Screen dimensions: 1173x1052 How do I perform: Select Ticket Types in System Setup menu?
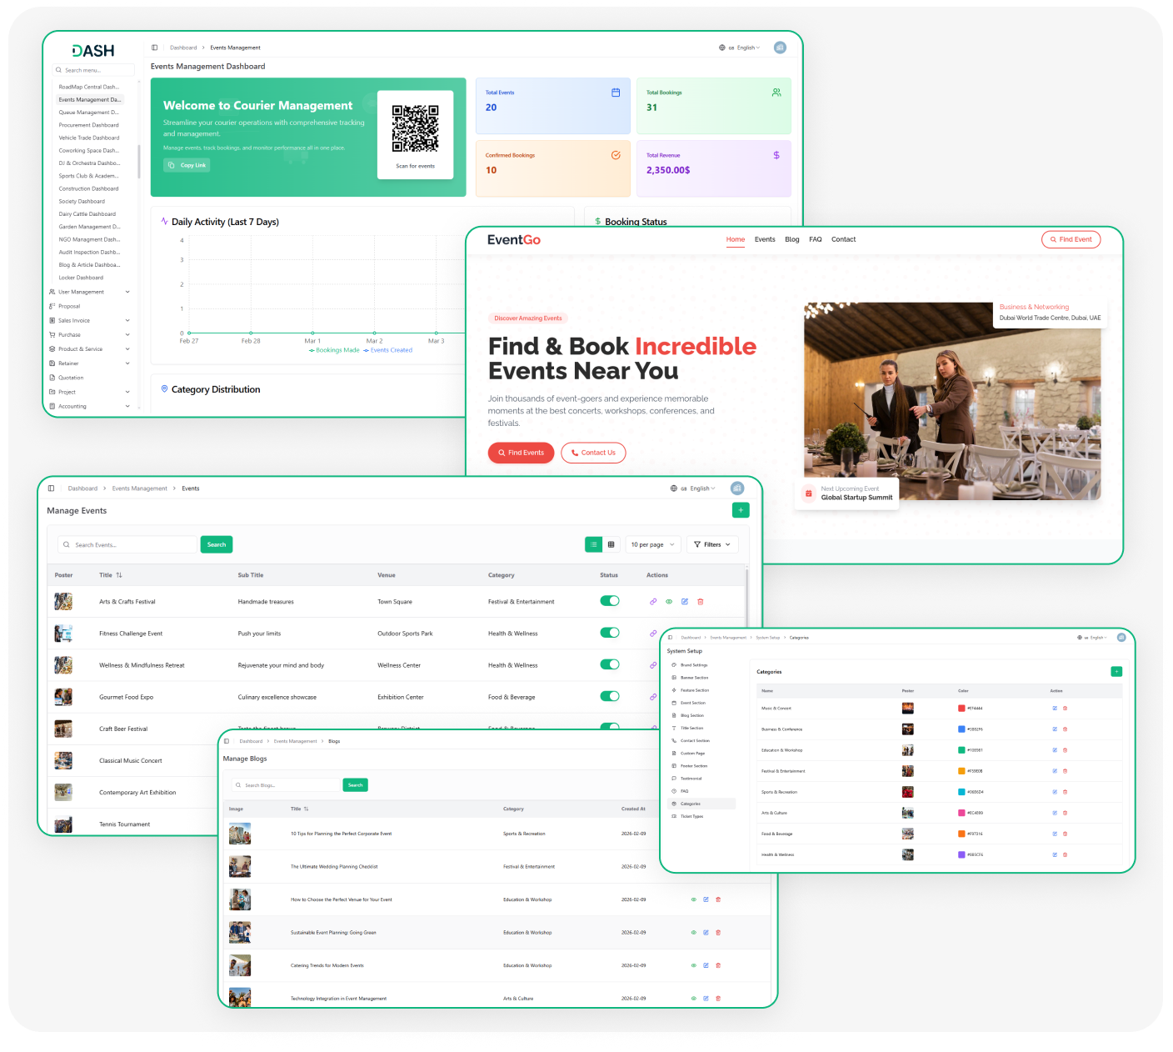click(x=691, y=816)
